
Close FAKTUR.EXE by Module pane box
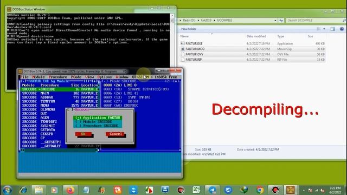click(x=23, y=81)
